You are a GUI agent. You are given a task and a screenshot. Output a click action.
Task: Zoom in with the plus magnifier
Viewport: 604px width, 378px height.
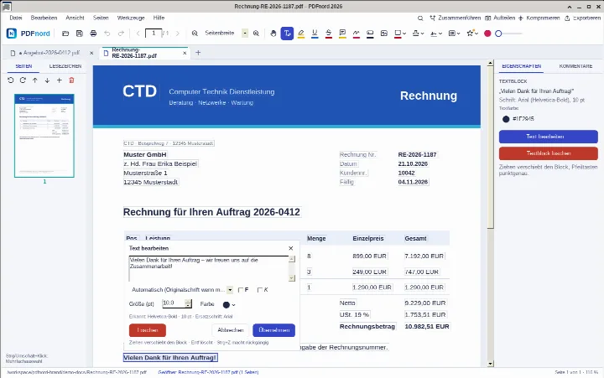pyautogui.click(x=256, y=34)
